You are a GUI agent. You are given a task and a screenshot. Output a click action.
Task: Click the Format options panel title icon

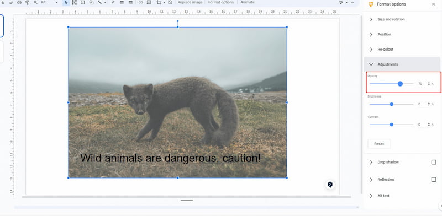371,4
